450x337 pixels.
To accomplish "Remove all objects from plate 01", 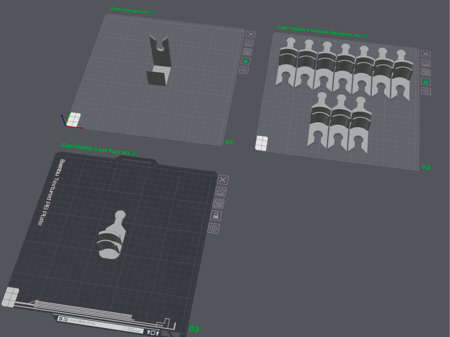I will (251, 34).
